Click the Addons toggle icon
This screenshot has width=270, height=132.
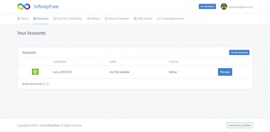pyautogui.click(x=88, y=18)
